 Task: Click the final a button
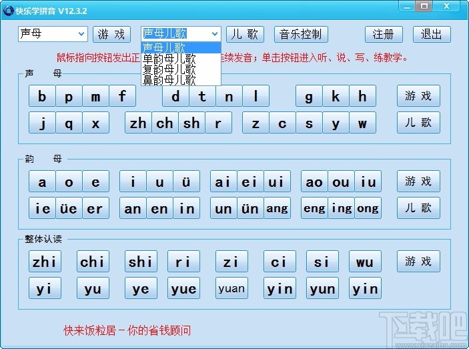click(42, 182)
